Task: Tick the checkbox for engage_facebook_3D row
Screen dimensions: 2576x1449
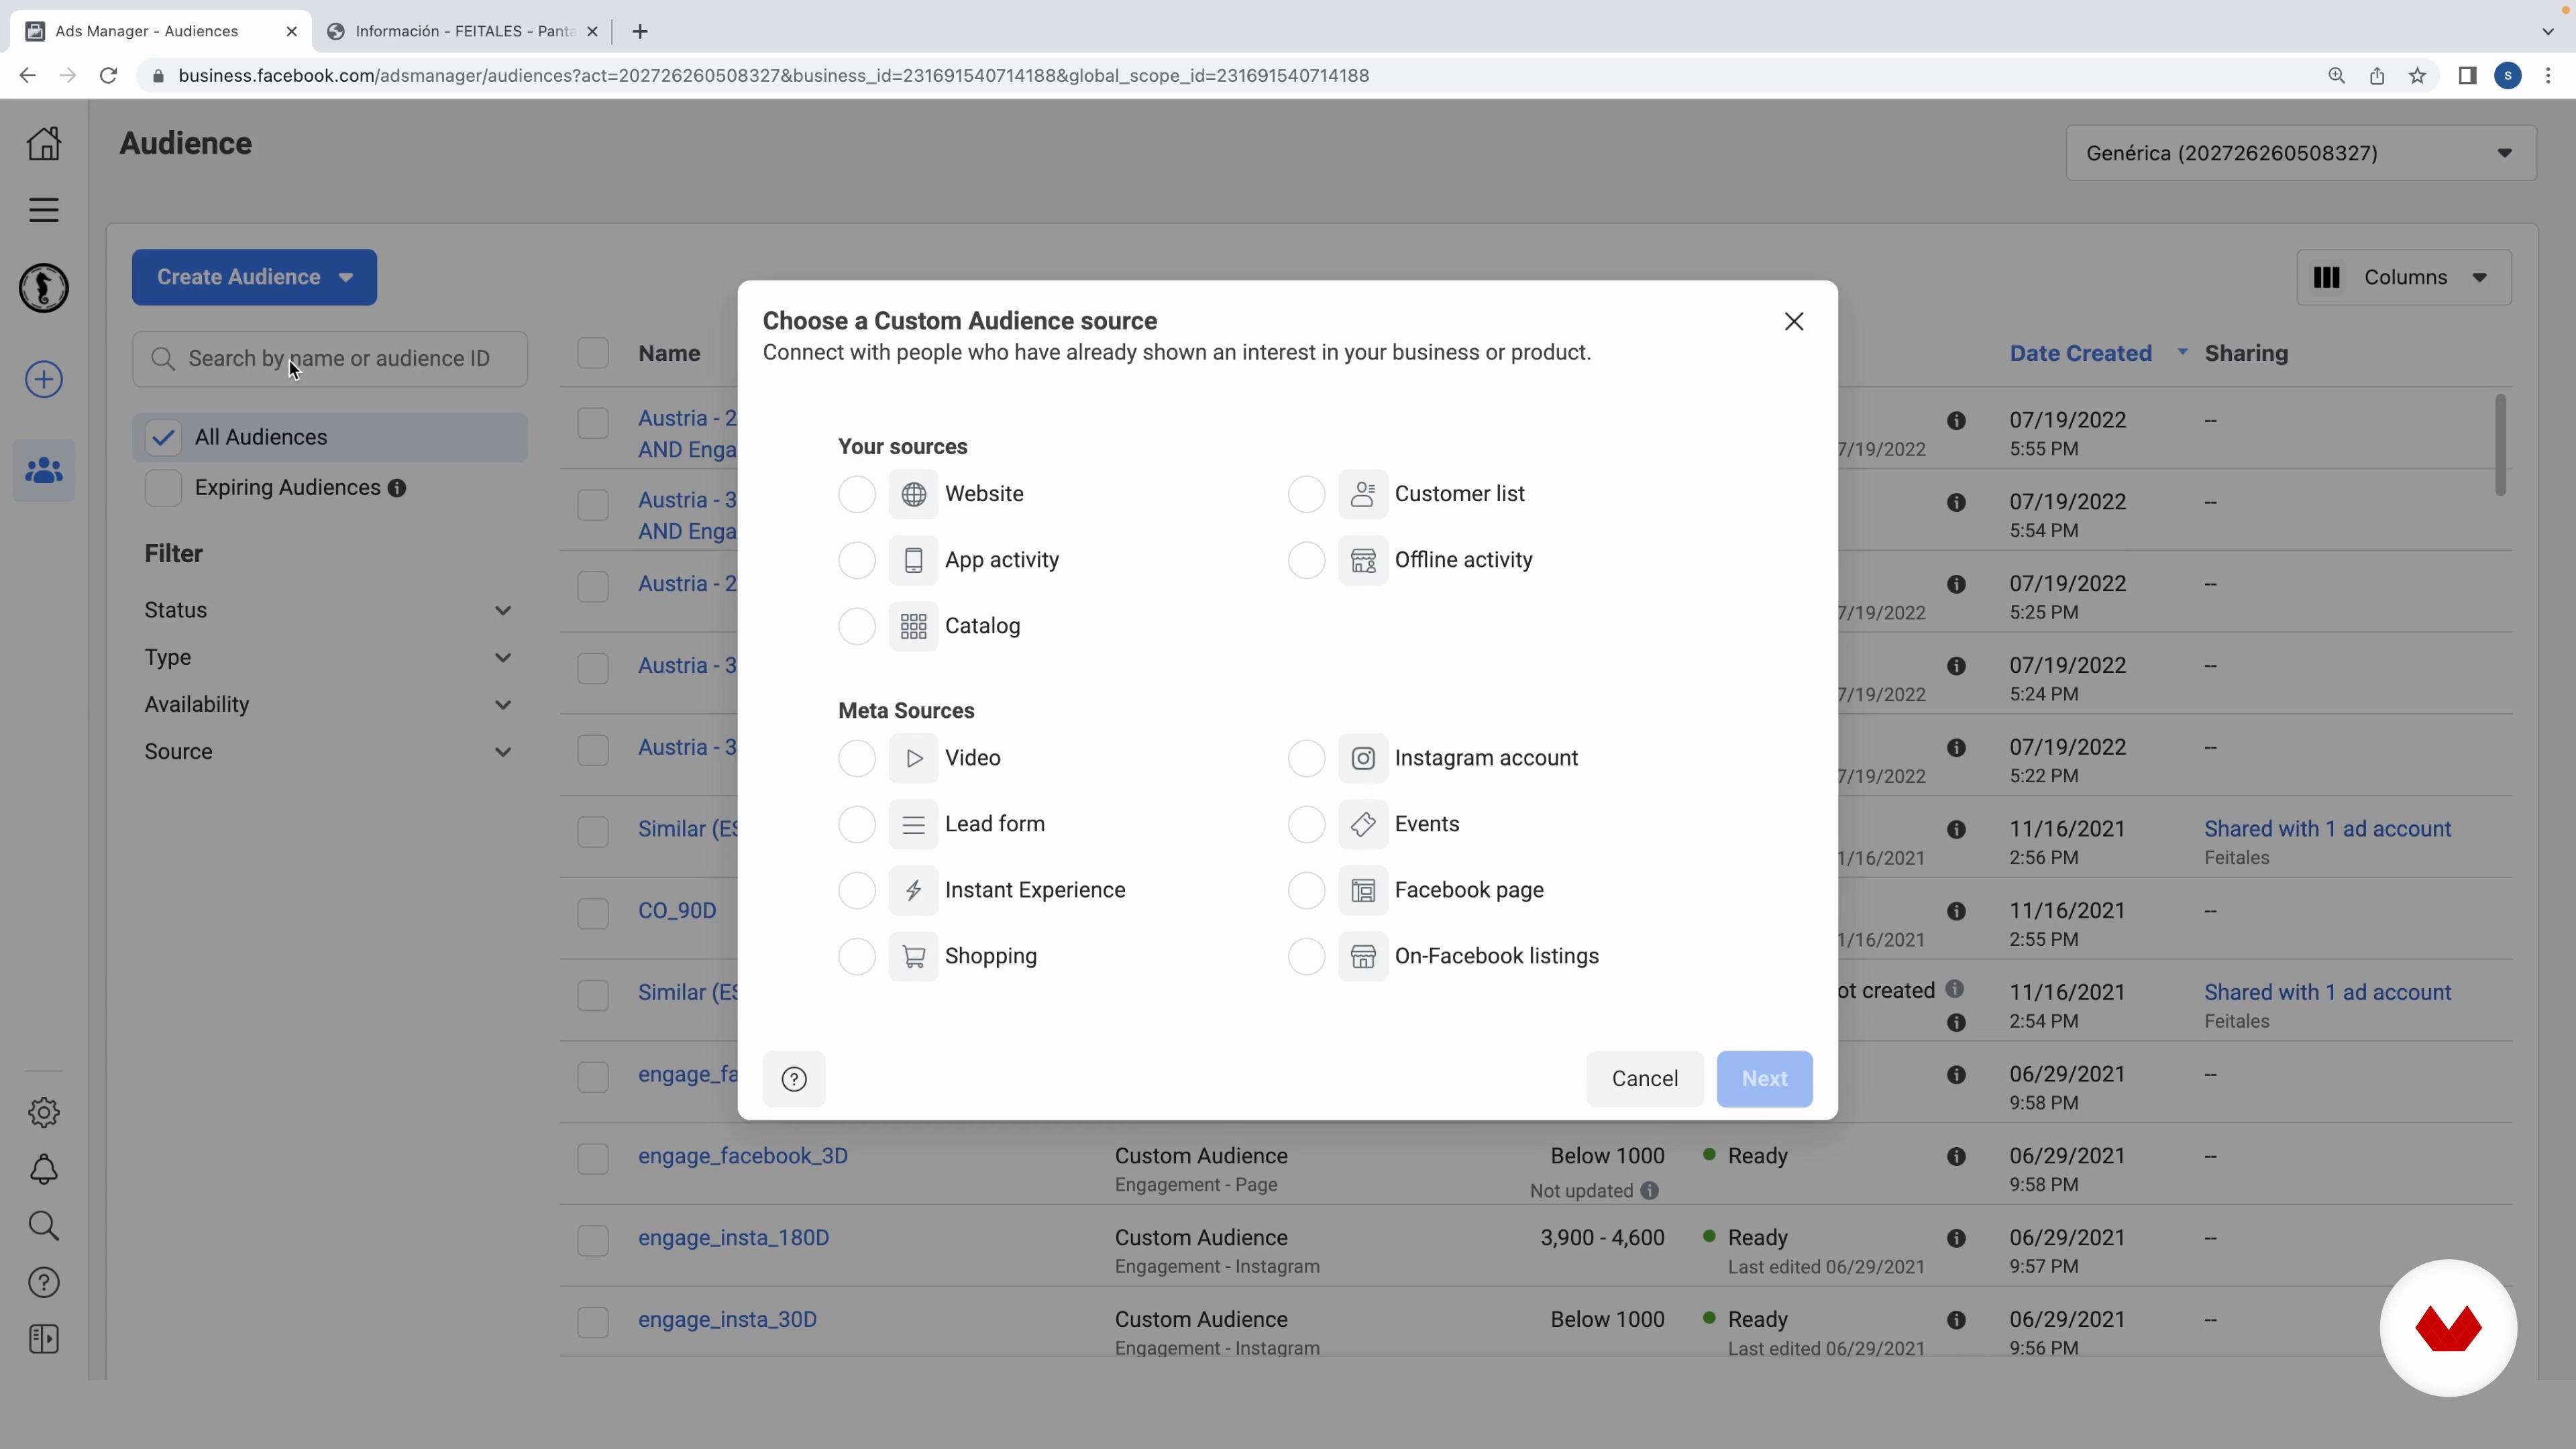Action: point(593,1158)
